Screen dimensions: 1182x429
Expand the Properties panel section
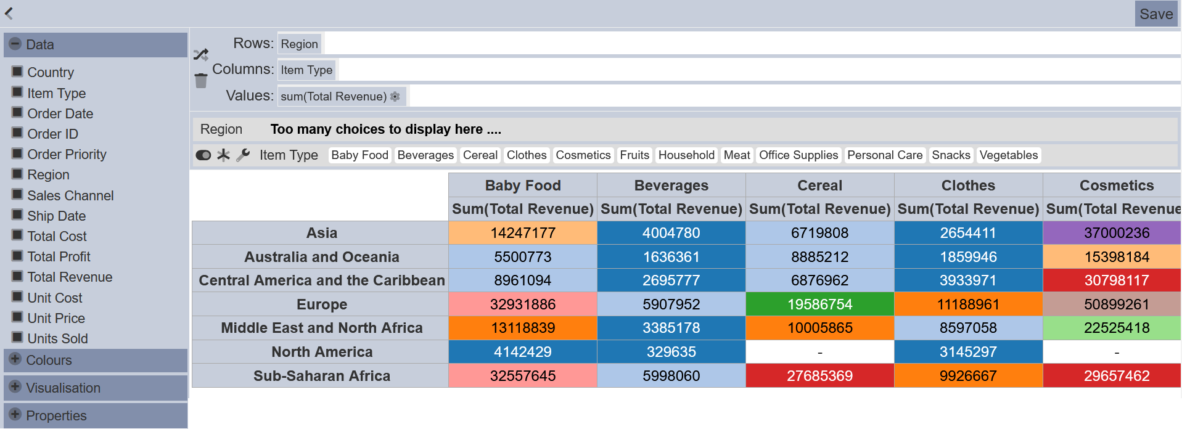pos(96,415)
